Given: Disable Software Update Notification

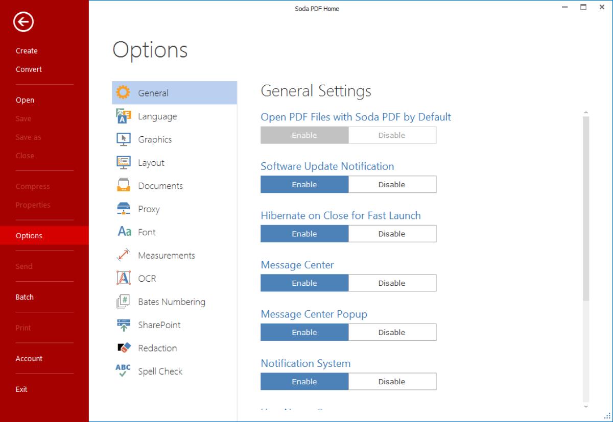Looking at the screenshot, I should [x=392, y=184].
